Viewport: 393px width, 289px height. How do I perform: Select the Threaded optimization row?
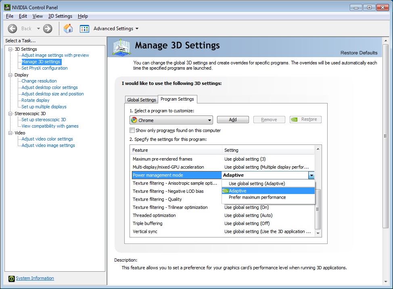click(223, 215)
